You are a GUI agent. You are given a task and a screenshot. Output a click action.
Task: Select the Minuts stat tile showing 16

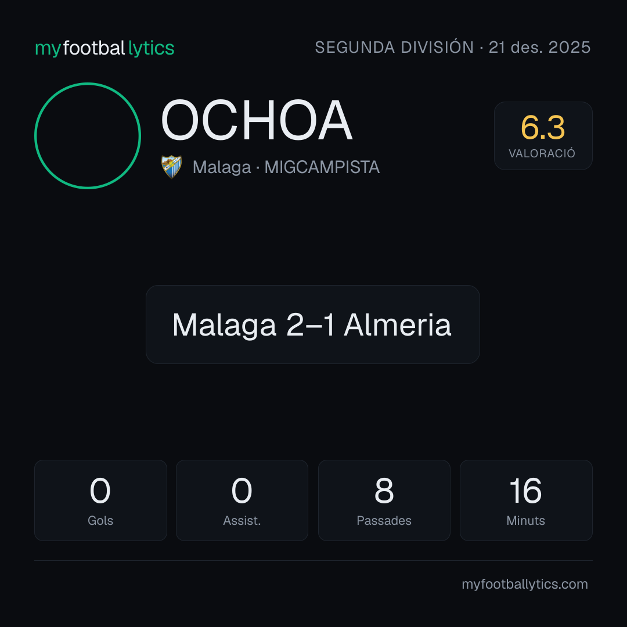click(x=526, y=500)
